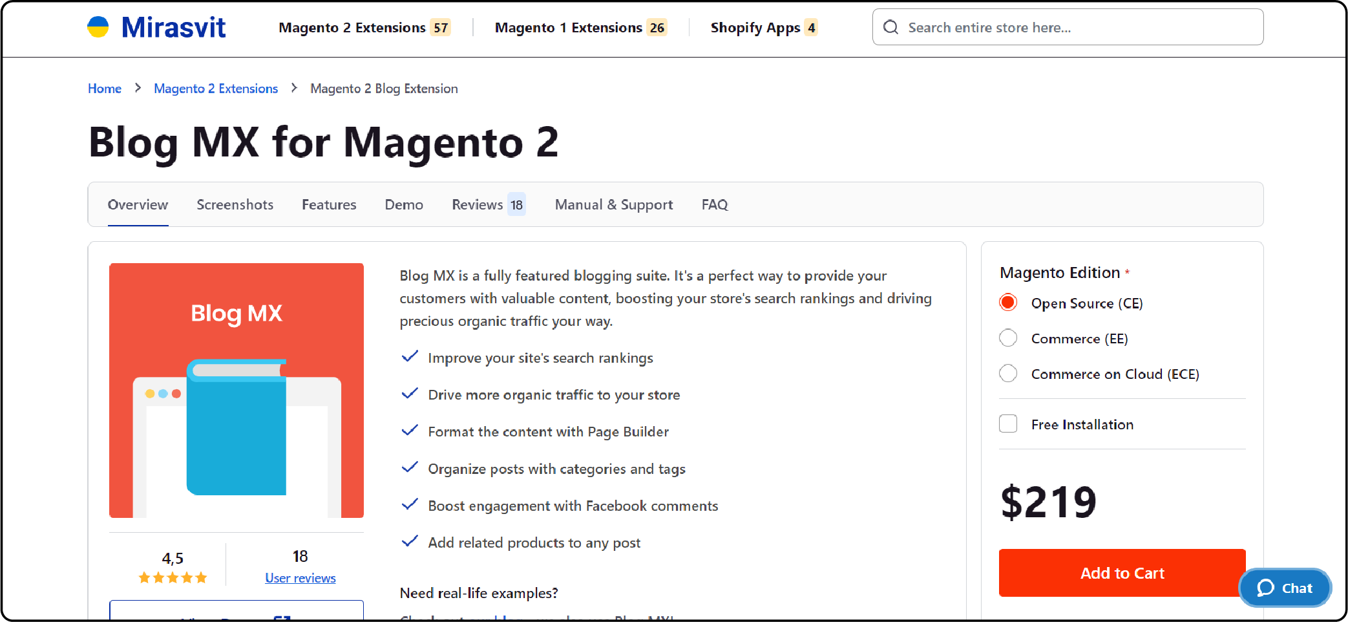Click the 'Magento Edition' label
1348x622 pixels.
click(x=1060, y=272)
